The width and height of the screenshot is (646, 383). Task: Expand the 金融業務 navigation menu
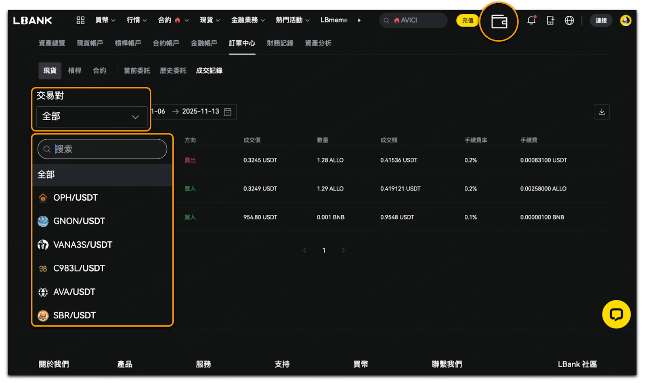(247, 20)
